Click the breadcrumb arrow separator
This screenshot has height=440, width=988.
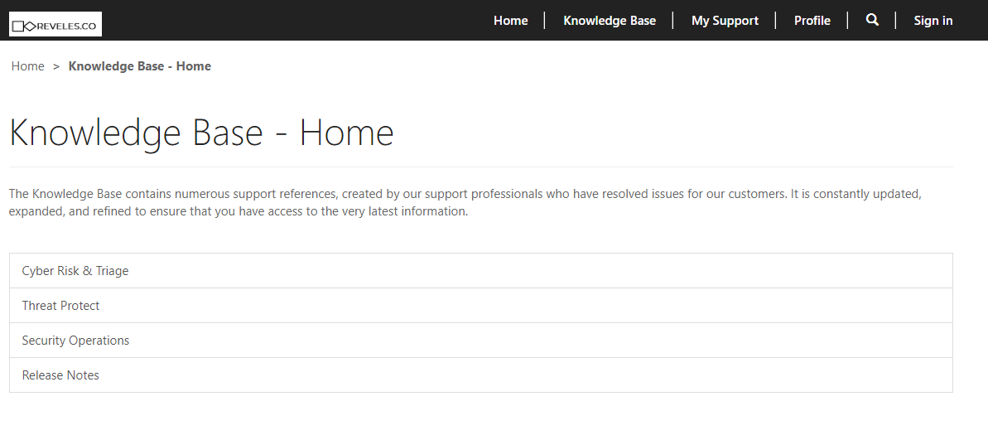(x=56, y=66)
